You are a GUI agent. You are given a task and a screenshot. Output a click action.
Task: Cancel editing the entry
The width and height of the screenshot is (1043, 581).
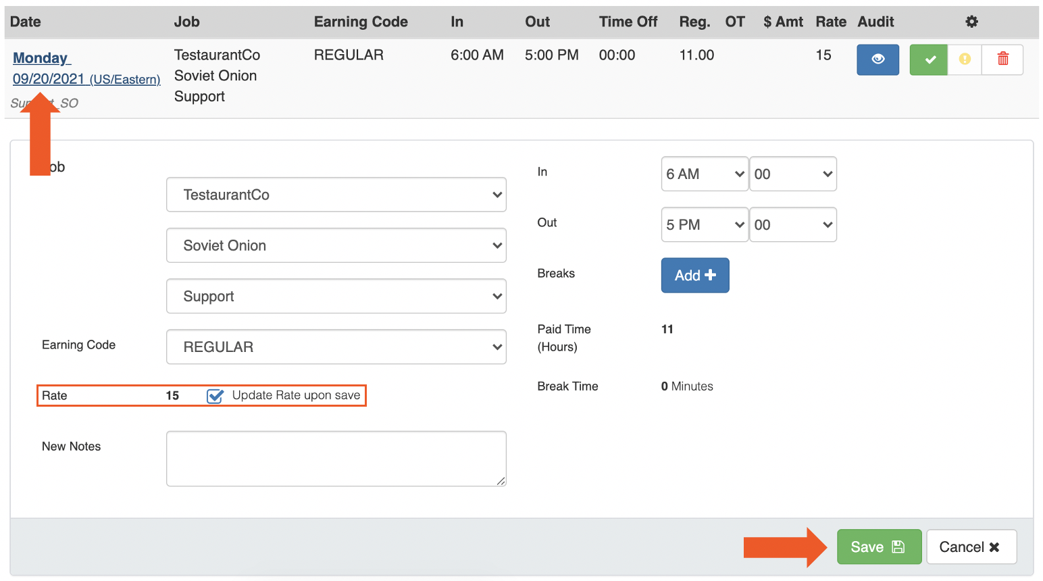[x=971, y=547]
